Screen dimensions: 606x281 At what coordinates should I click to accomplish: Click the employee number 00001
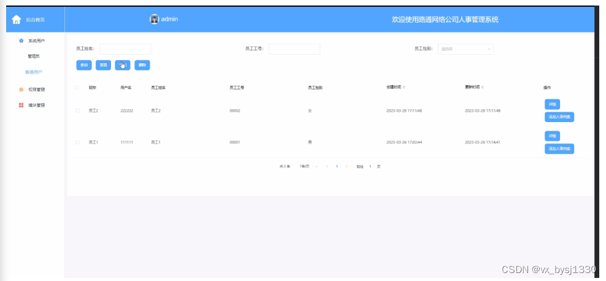(235, 142)
